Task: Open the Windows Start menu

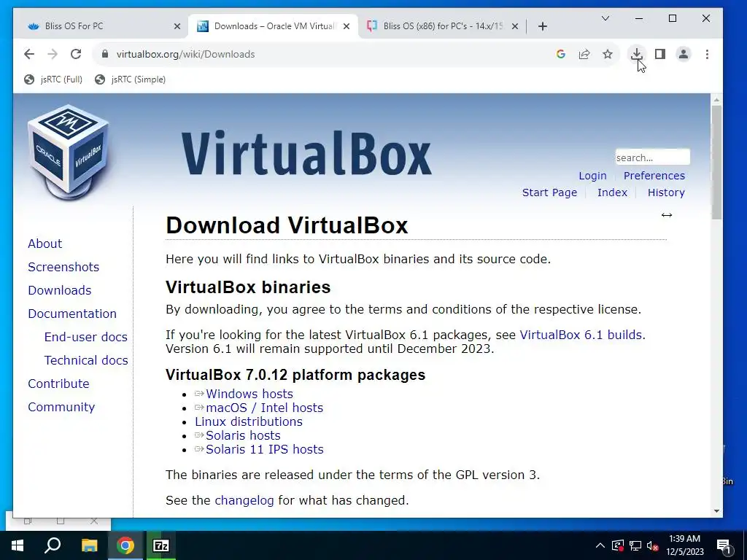Action: (x=18, y=545)
